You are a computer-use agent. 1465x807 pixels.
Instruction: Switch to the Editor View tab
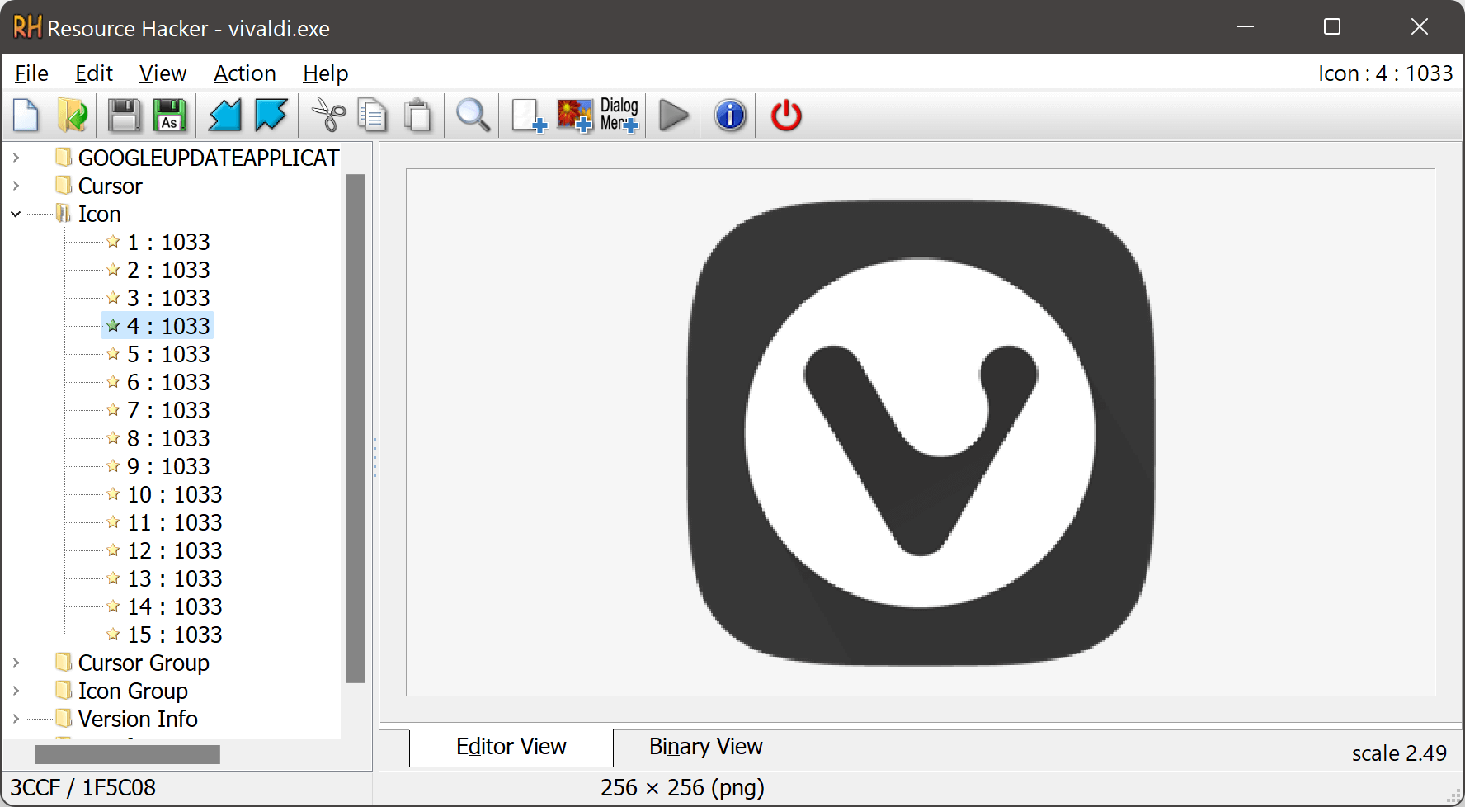pyautogui.click(x=511, y=748)
